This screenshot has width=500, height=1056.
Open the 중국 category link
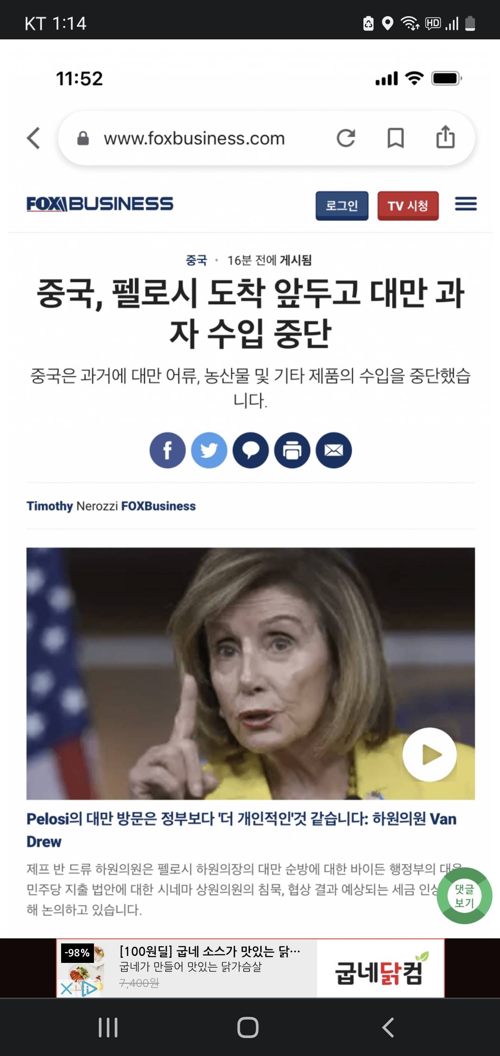[196, 260]
